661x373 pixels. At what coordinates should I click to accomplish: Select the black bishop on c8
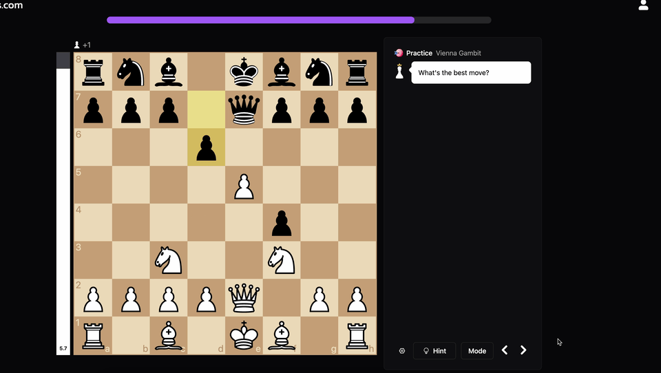click(x=169, y=72)
